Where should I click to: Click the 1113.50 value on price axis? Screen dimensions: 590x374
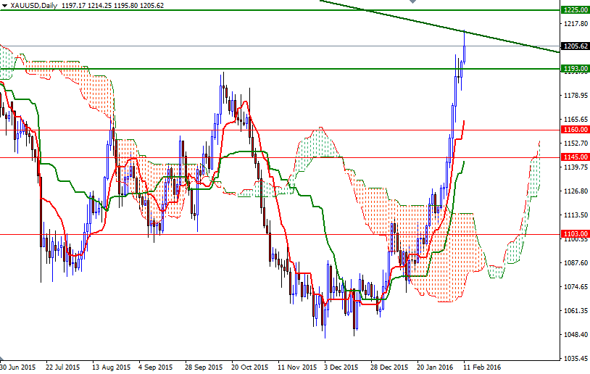[x=576, y=215]
